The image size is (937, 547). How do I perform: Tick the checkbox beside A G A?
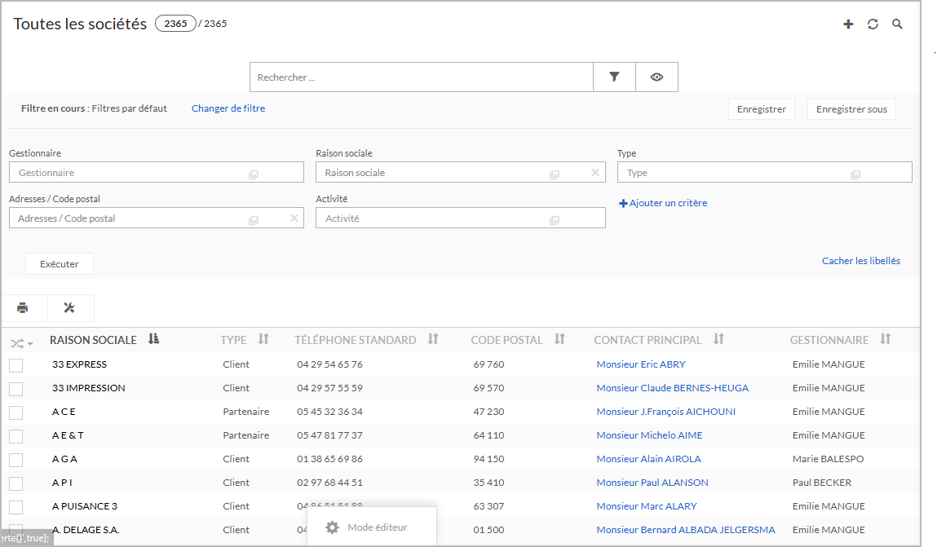[16, 460]
